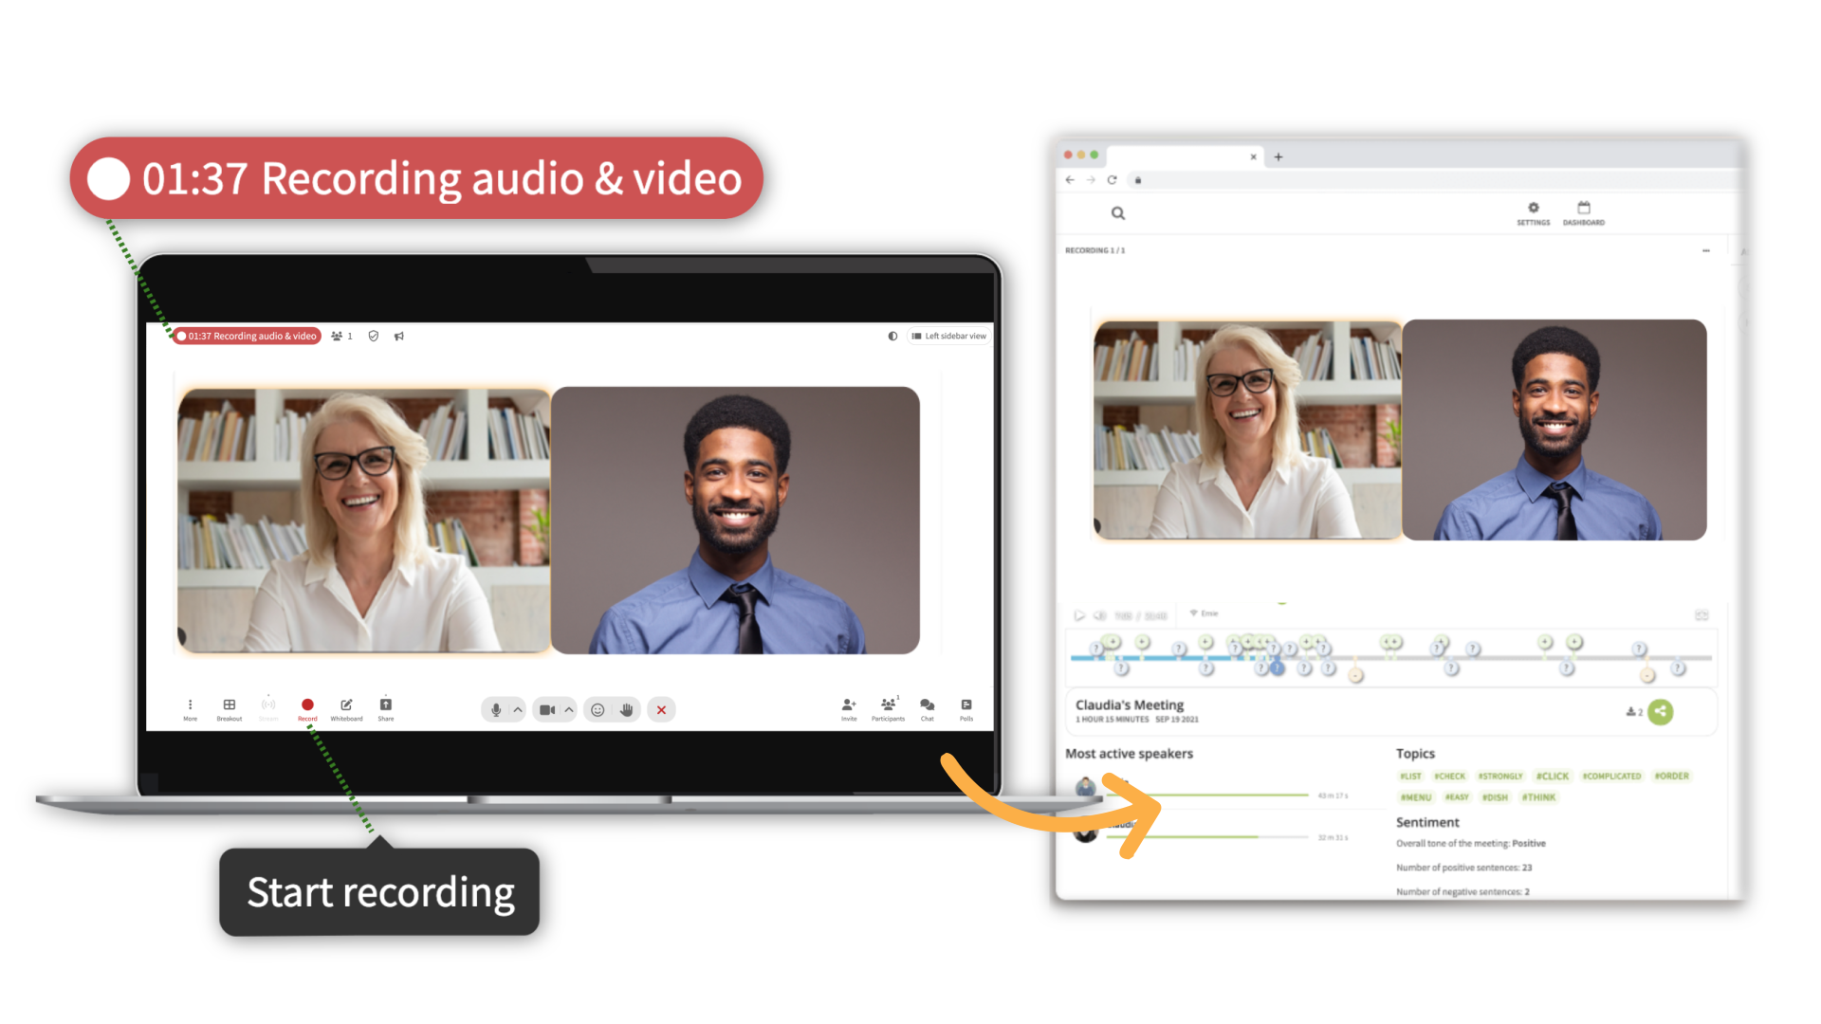
Task: Open the Left sidebar view dropdown
Action: tap(949, 336)
